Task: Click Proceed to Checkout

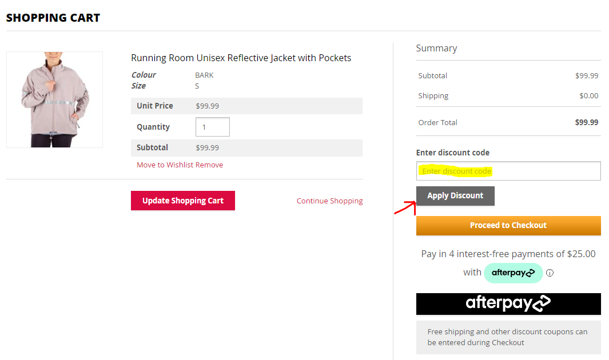Action: [508, 225]
